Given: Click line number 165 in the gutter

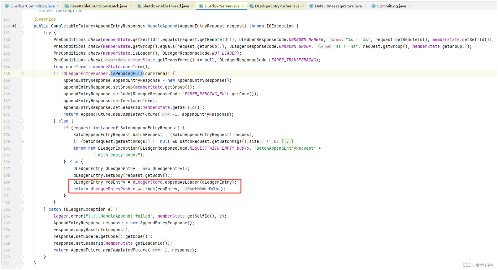Looking at the screenshot, I should click(x=7, y=73).
